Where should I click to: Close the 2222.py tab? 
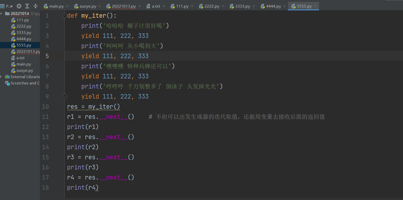pos(223,6)
